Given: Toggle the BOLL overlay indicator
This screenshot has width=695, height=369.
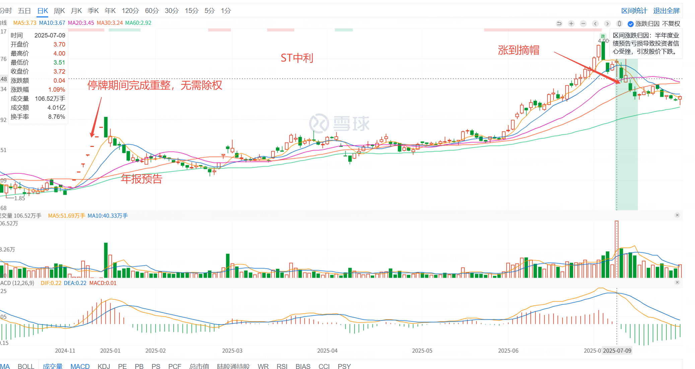Looking at the screenshot, I should [x=26, y=366].
